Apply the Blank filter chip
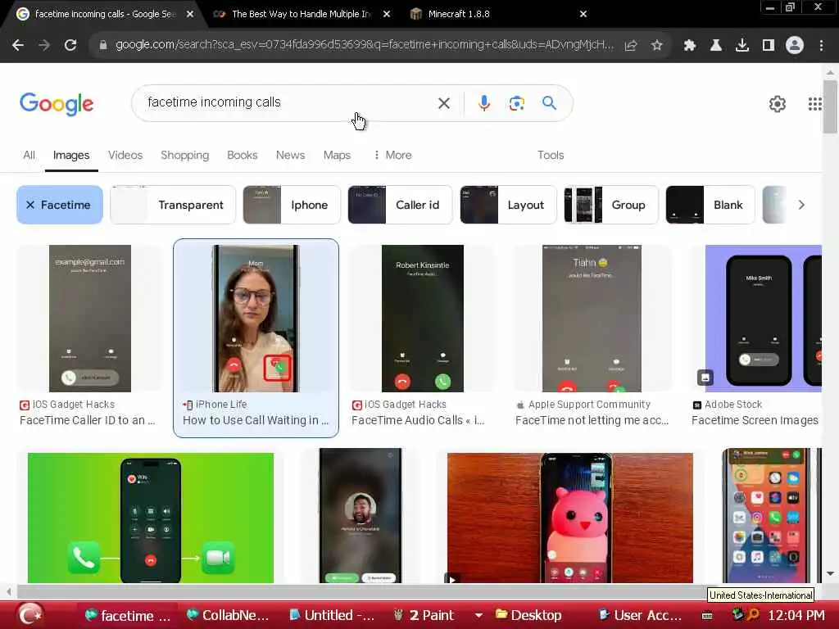Viewport: 839px width, 629px height. [x=710, y=205]
